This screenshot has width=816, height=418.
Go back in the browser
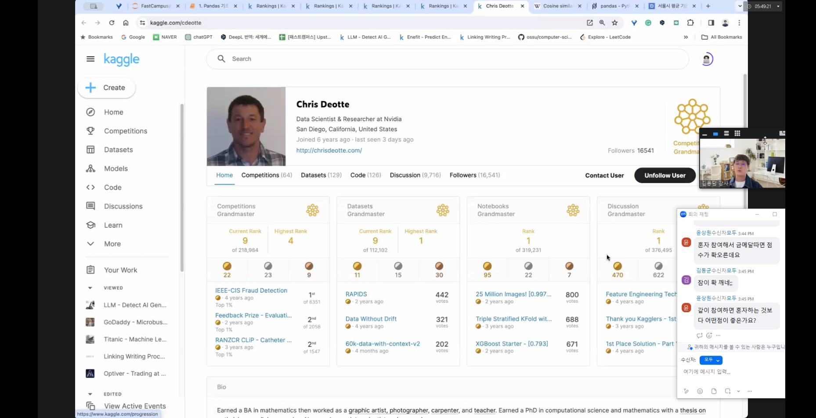[x=84, y=23]
